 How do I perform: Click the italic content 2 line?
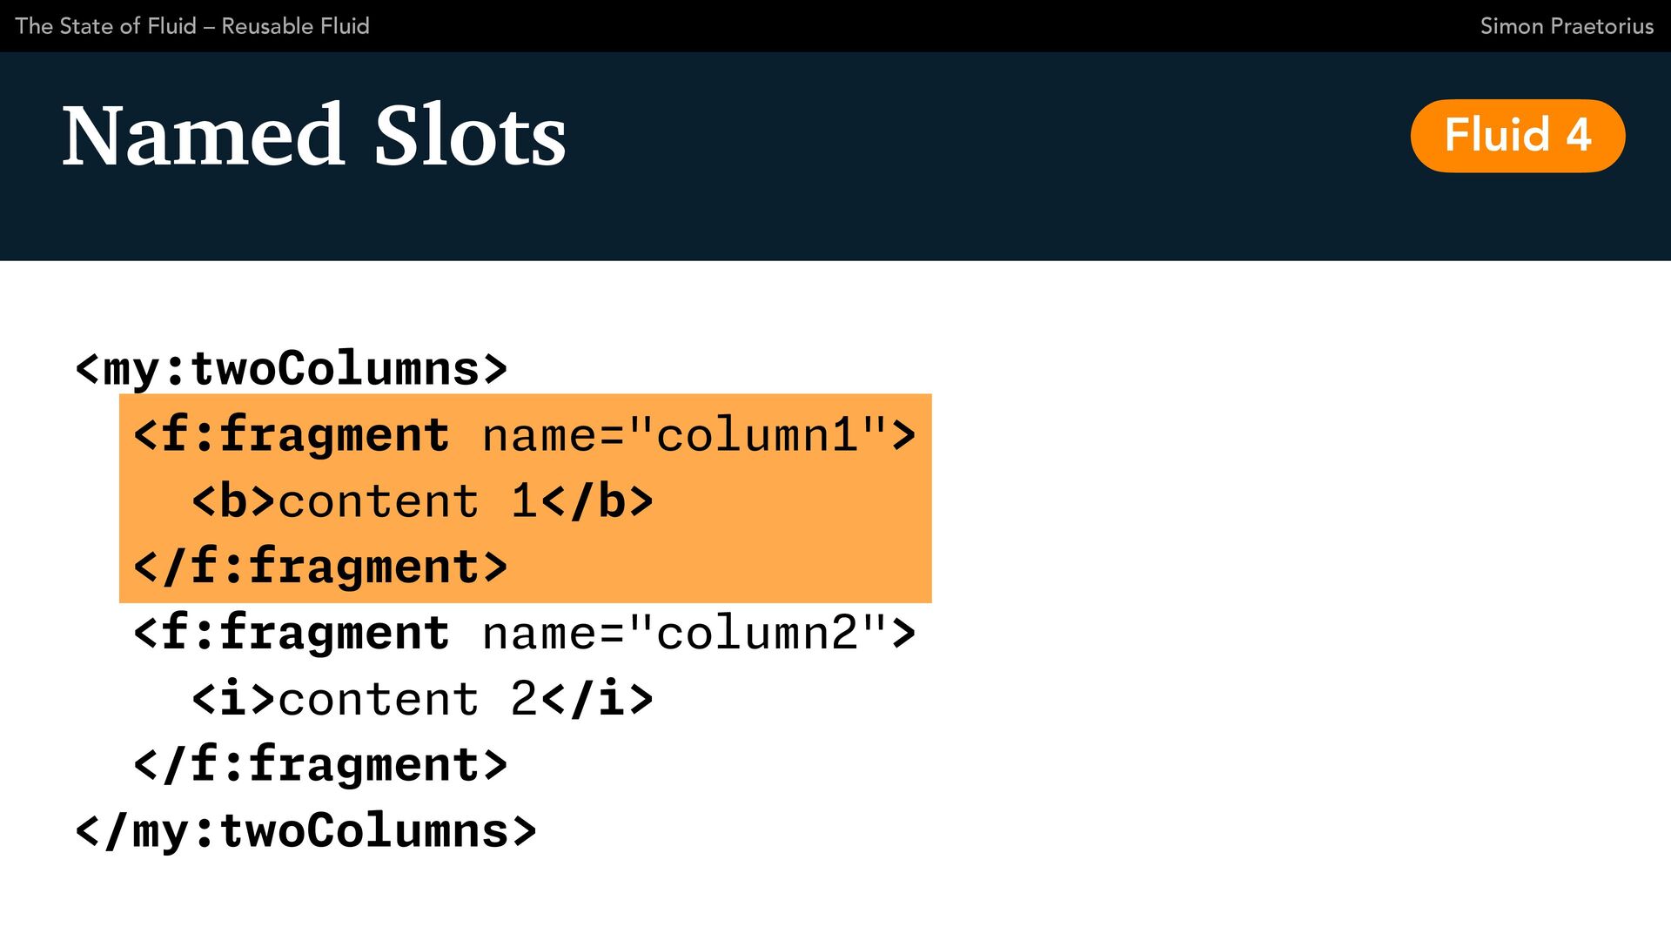point(423,699)
